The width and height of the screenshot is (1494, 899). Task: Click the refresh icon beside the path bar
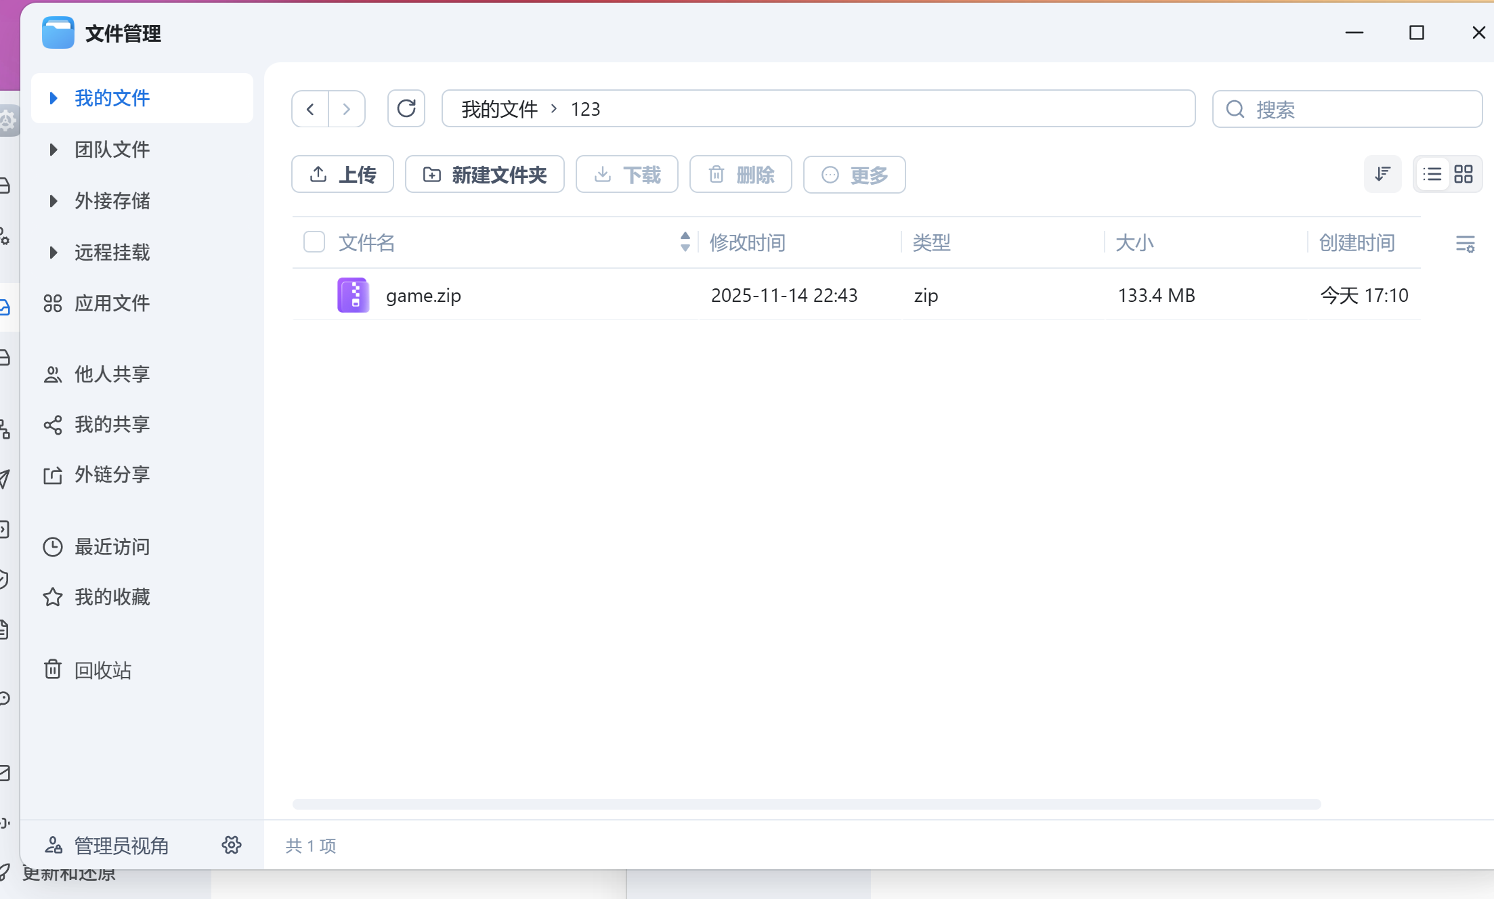click(x=406, y=108)
